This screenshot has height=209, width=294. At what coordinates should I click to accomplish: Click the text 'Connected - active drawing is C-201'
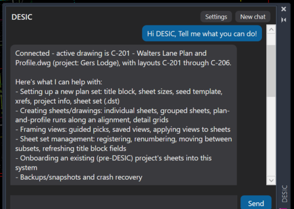point(72,53)
